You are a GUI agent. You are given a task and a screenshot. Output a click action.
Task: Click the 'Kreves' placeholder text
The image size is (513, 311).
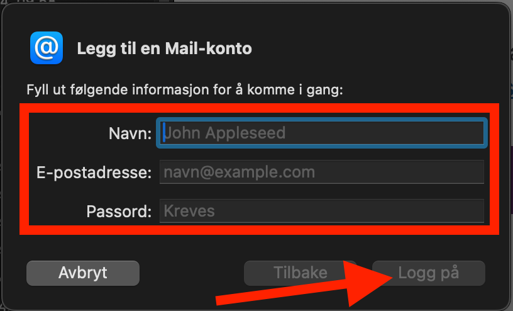tap(189, 211)
